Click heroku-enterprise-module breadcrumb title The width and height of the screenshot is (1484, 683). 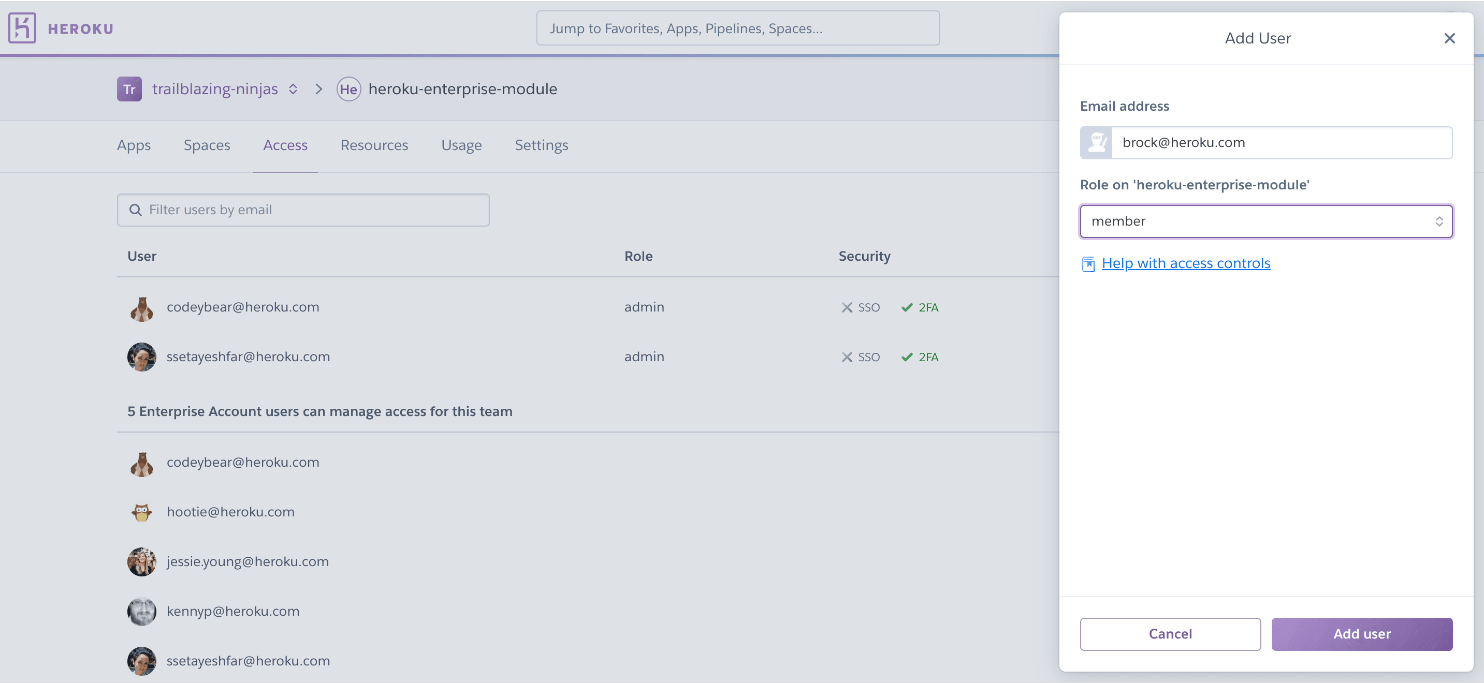coord(462,88)
